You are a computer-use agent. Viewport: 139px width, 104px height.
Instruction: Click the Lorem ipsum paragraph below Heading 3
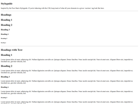(x=67, y=82)
